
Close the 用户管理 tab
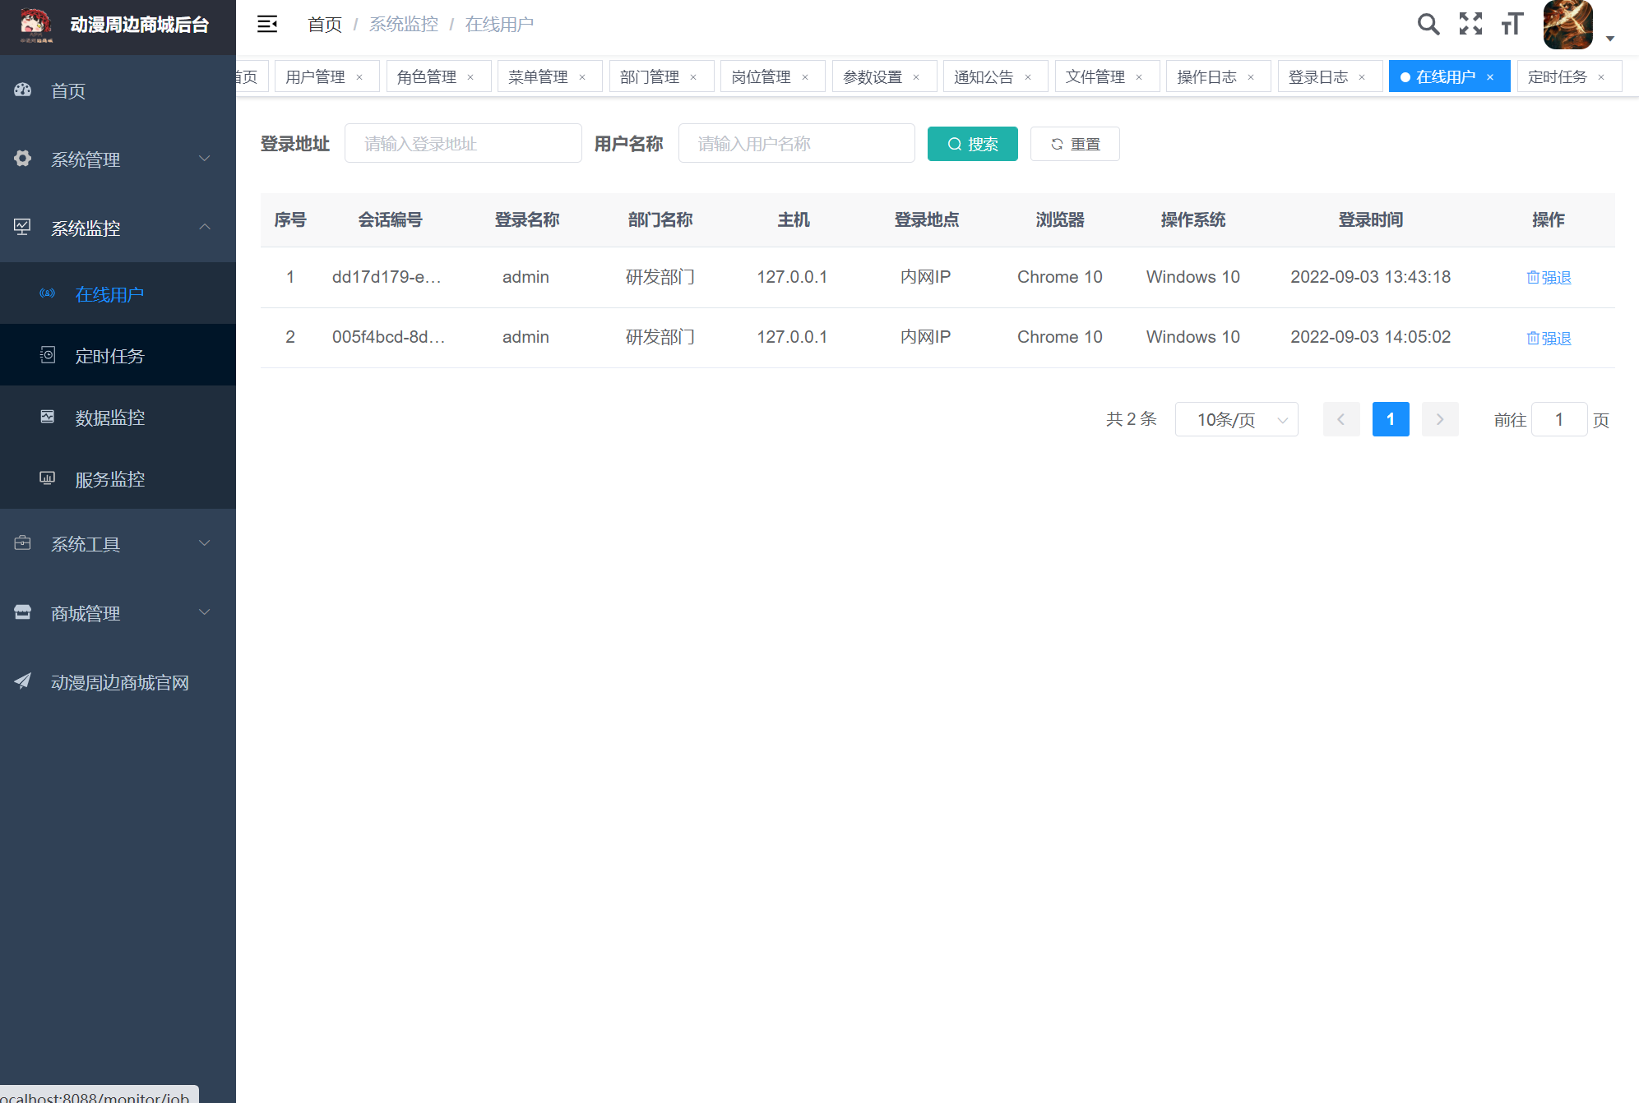[359, 77]
